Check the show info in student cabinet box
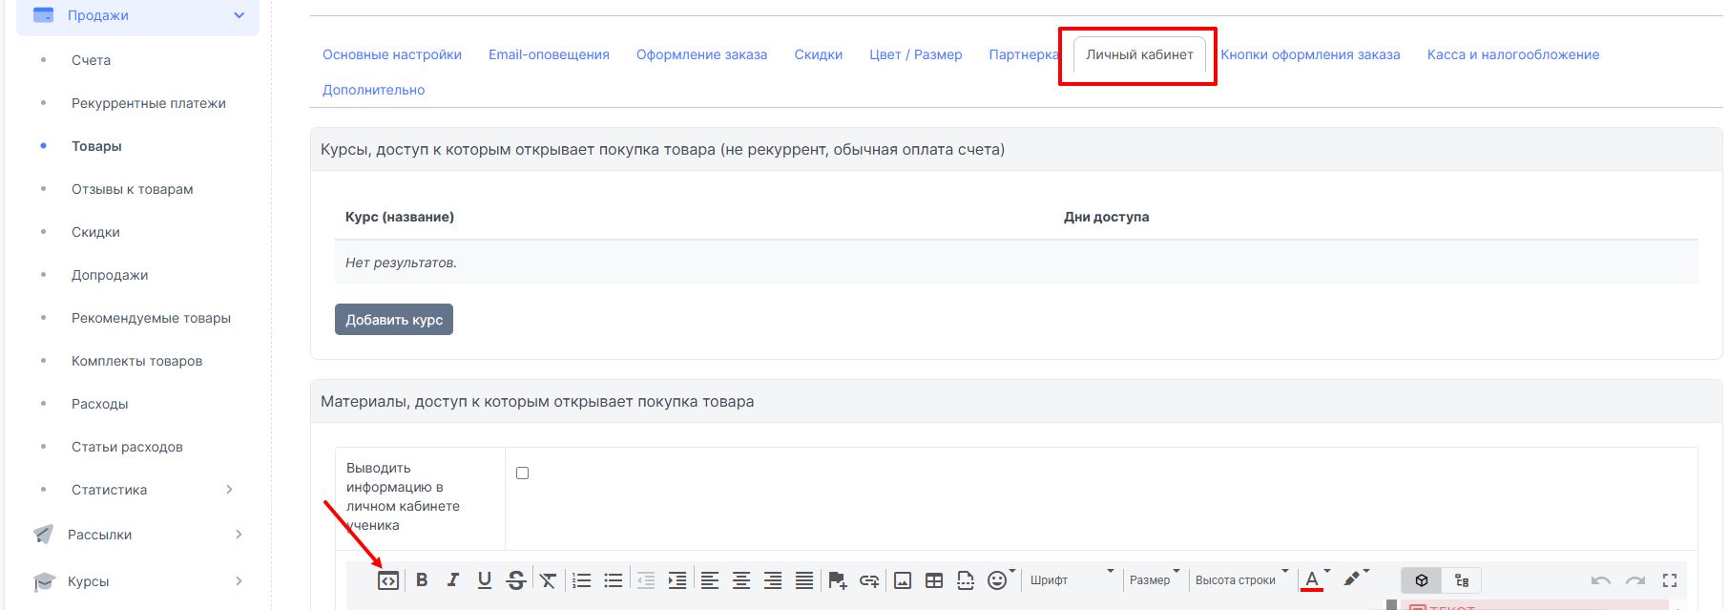The image size is (1728, 610). point(522,473)
